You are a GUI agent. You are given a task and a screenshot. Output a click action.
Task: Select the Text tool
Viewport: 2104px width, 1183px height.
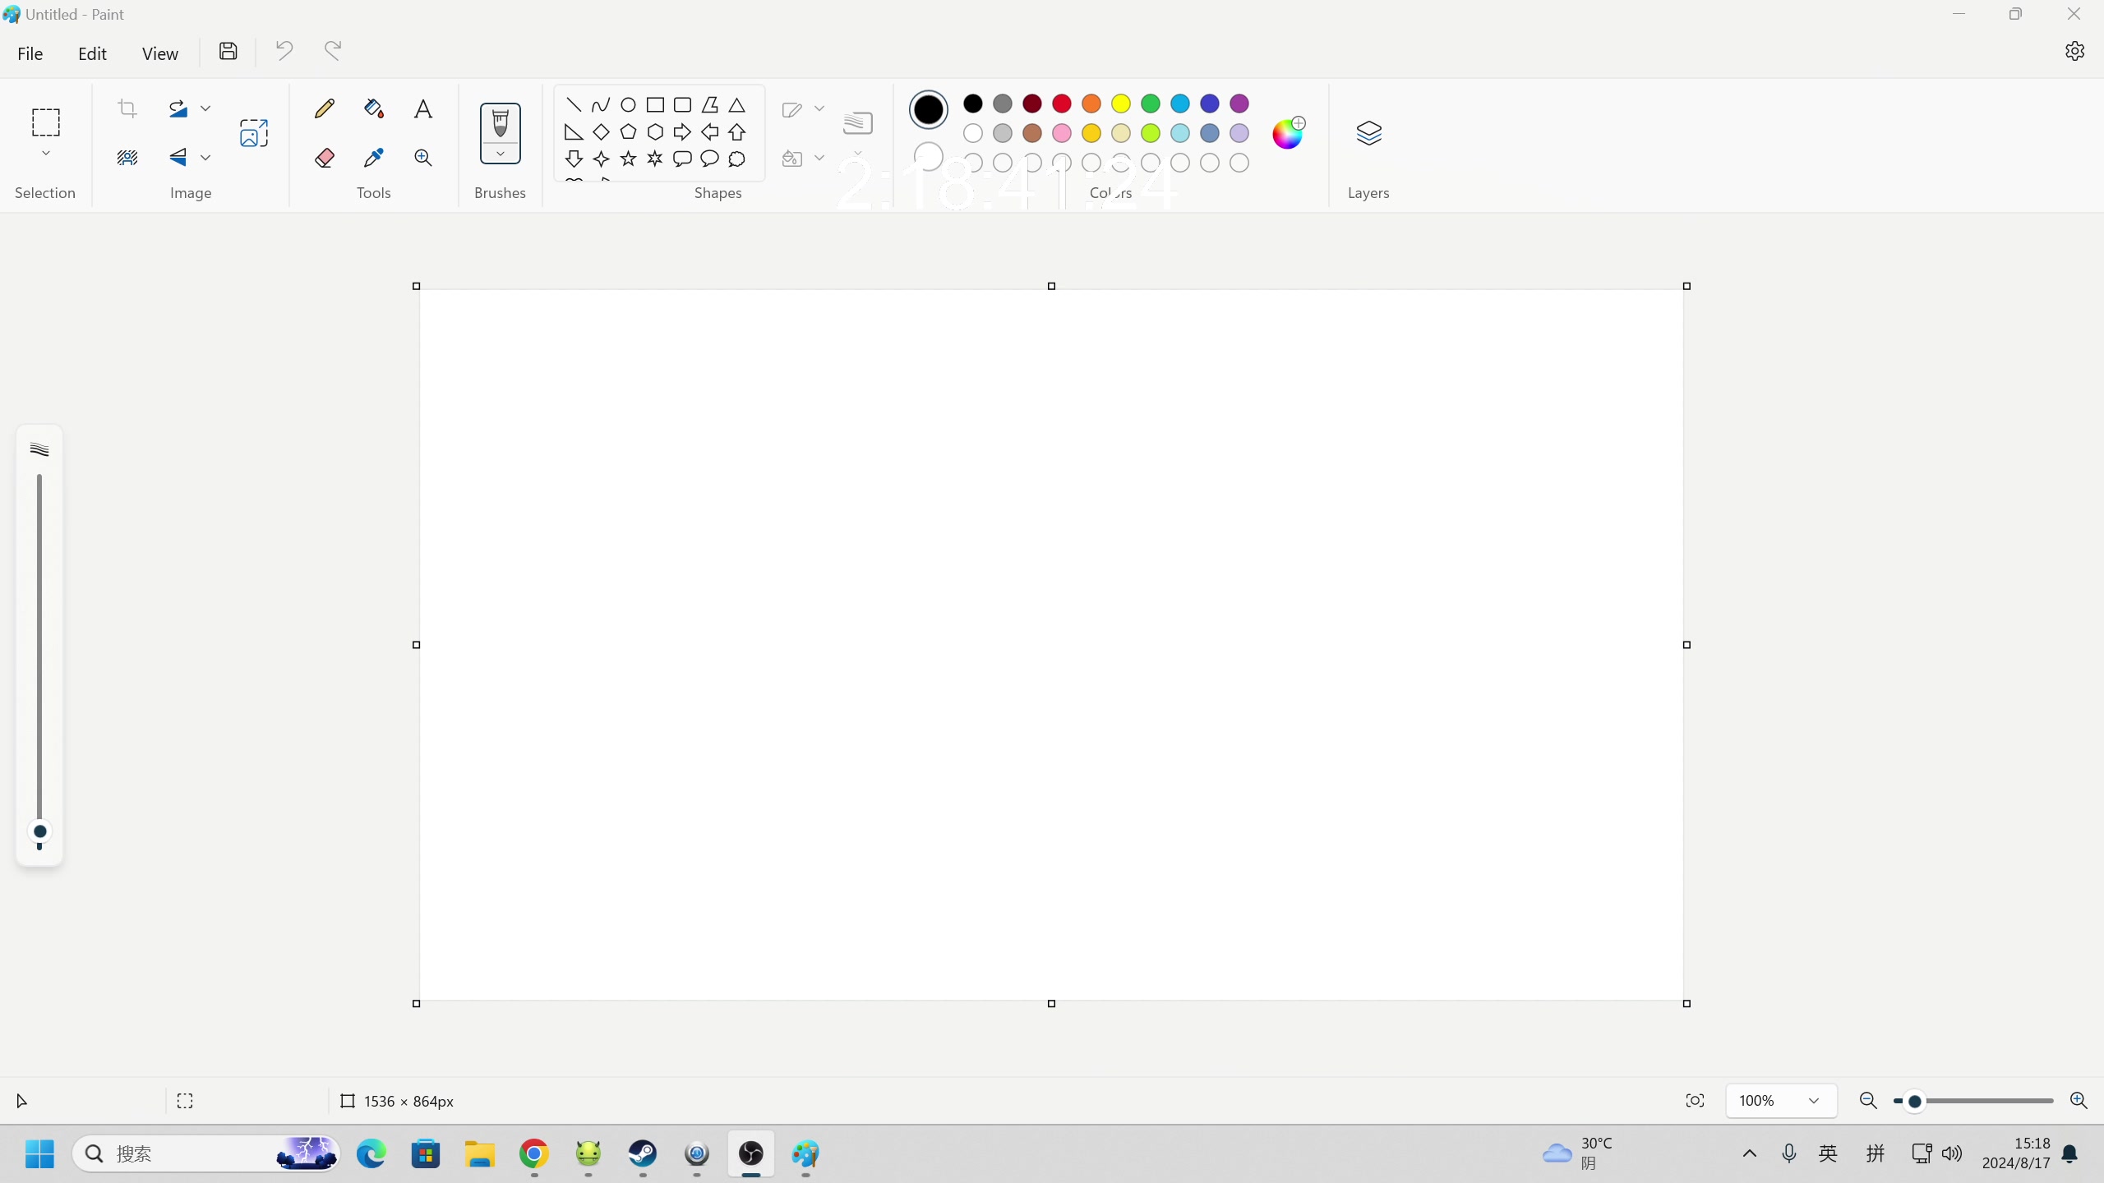(x=423, y=108)
